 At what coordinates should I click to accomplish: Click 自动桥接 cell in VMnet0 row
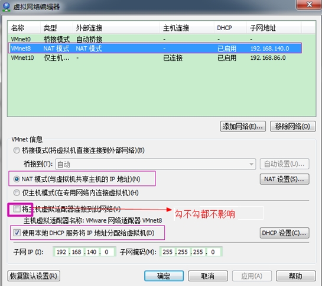(89, 39)
